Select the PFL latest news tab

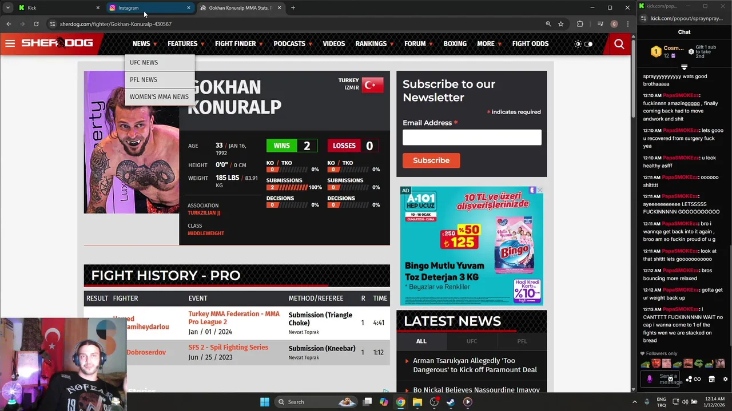pyautogui.click(x=522, y=341)
